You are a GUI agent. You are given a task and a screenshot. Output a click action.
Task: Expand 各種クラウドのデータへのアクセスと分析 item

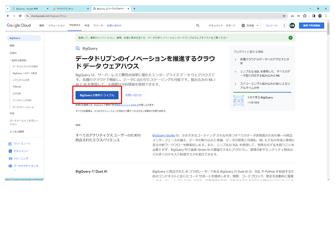[236, 59]
